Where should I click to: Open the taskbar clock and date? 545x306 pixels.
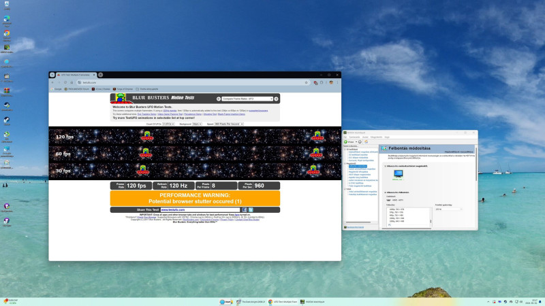pos(531,302)
